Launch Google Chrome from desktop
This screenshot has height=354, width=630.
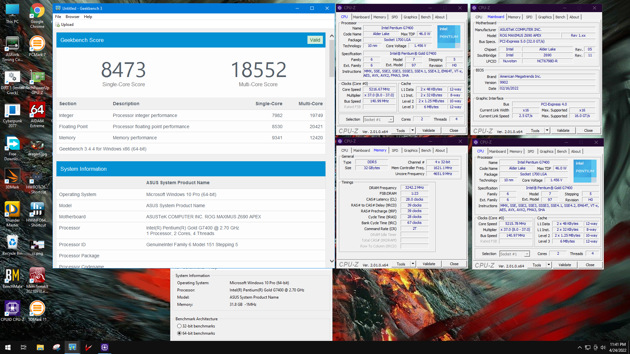click(37, 16)
